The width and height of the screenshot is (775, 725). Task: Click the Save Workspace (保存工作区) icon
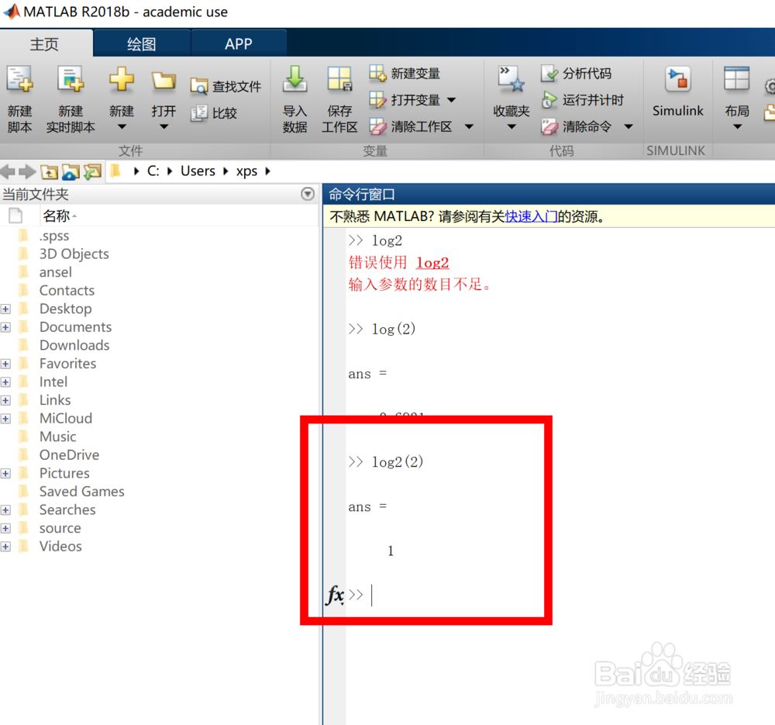339,79
